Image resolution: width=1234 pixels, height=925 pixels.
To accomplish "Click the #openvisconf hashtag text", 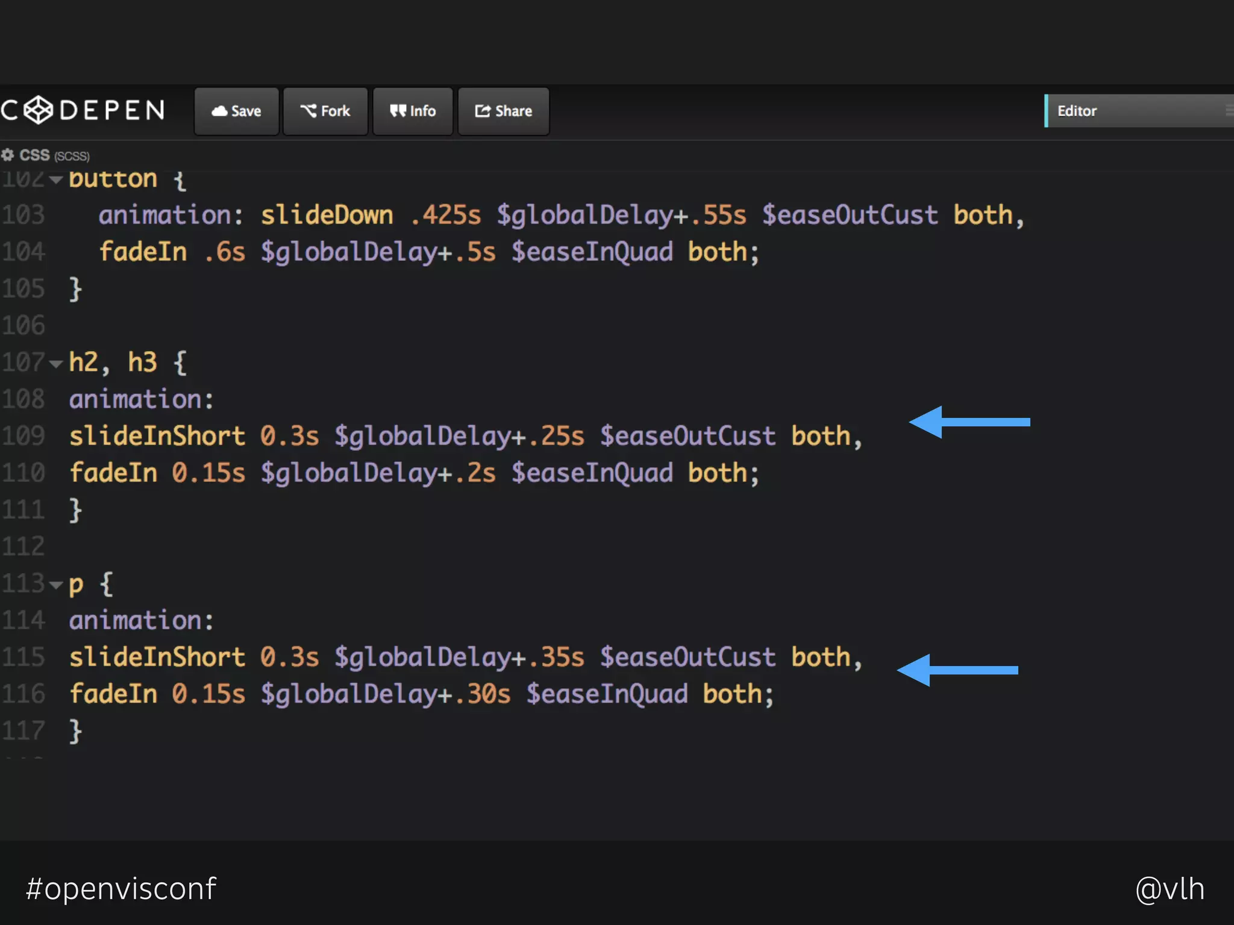I will [x=121, y=889].
